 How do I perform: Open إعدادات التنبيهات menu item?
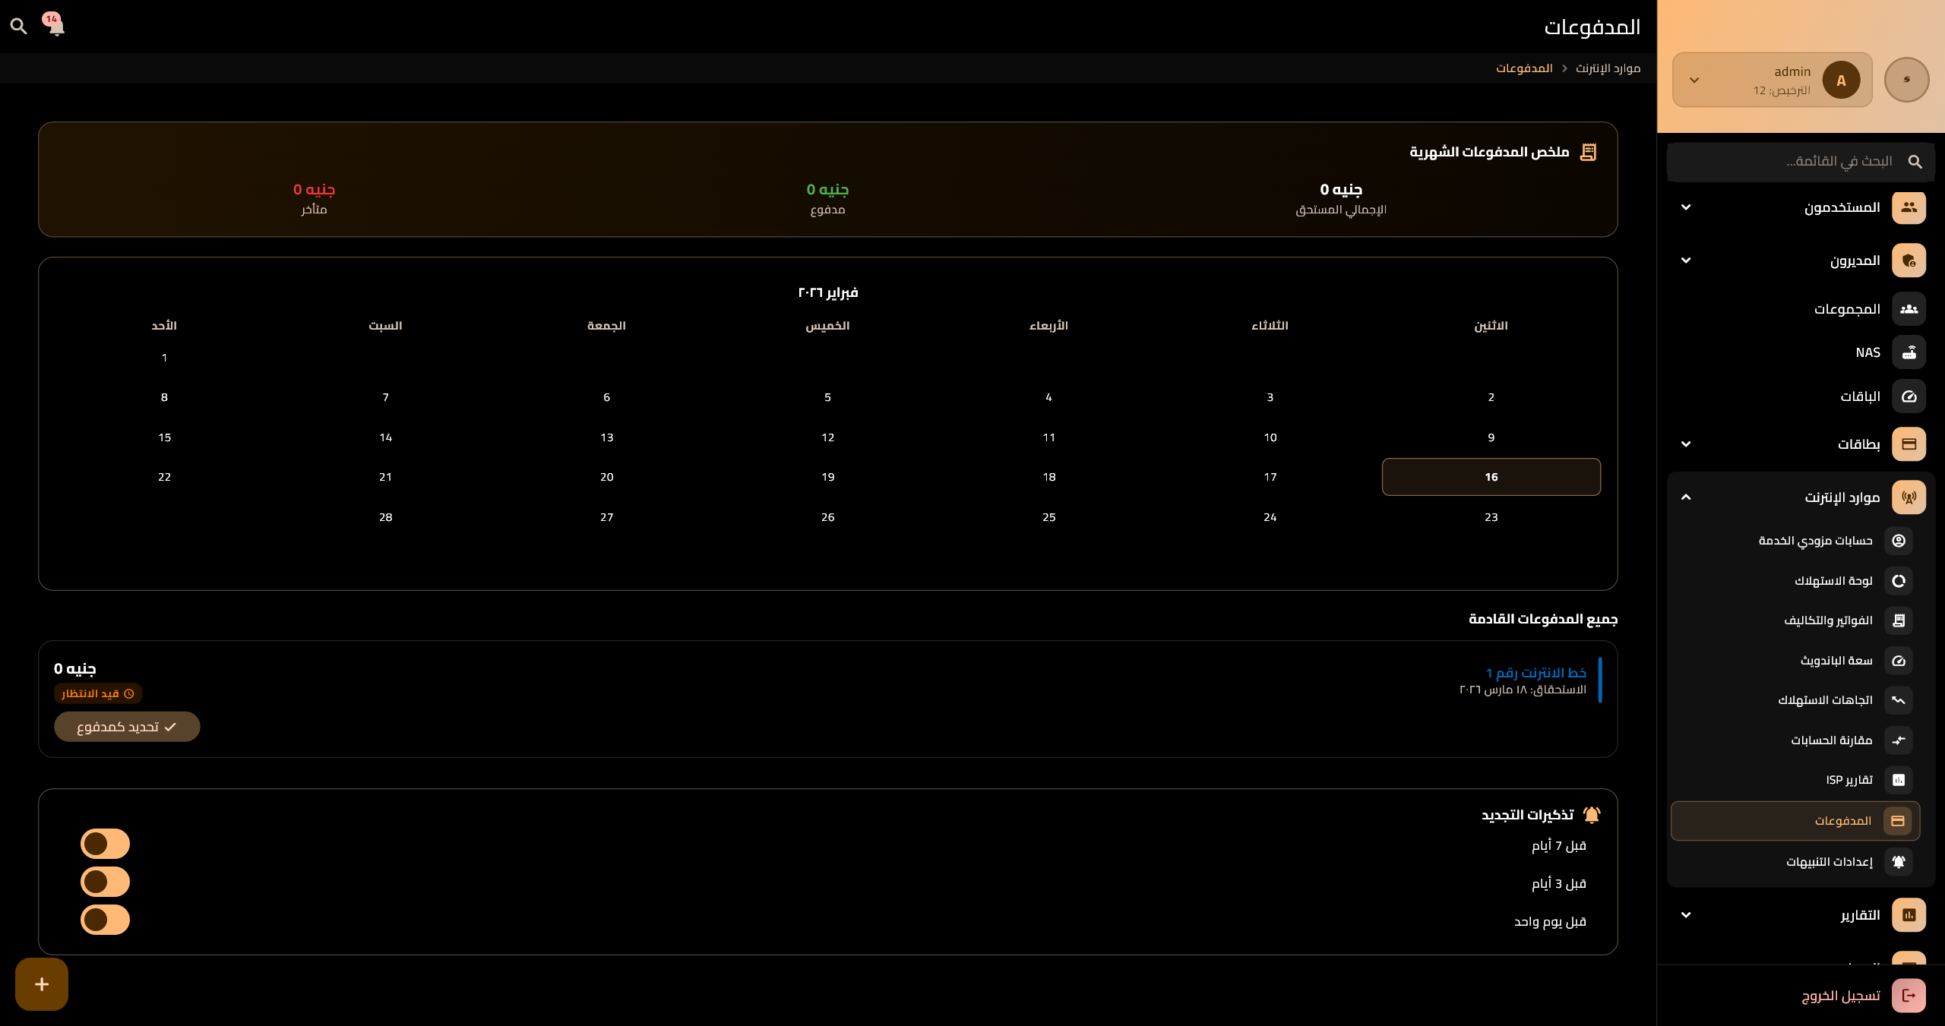point(1829,862)
